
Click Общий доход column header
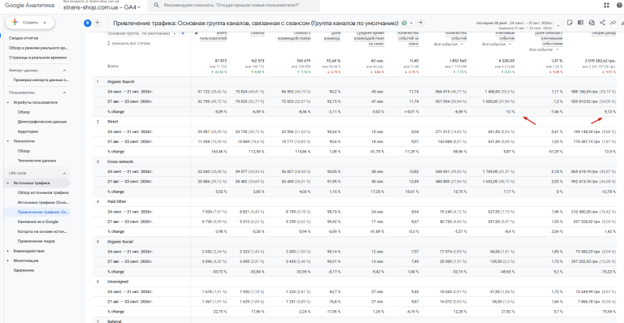point(604,33)
